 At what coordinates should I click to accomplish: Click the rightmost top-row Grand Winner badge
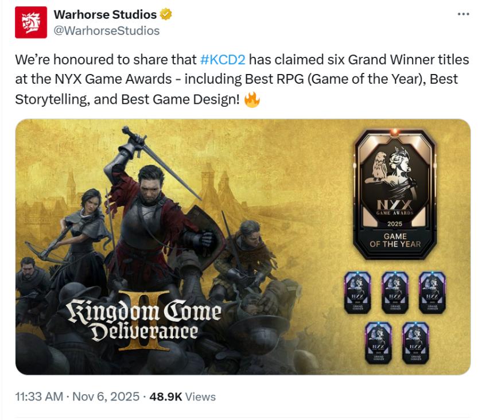[x=432, y=293]
